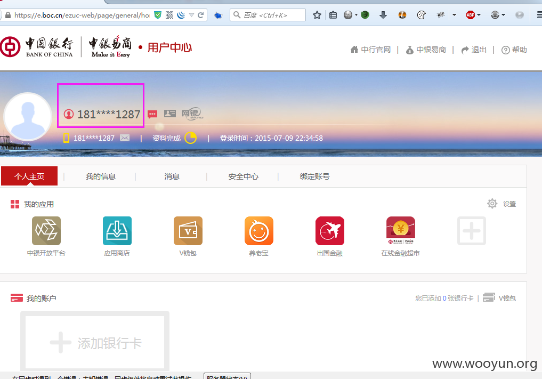Switch to the 我的信息 tab
The width and height of the screenshot is (542, 379).
pos(101,176)
